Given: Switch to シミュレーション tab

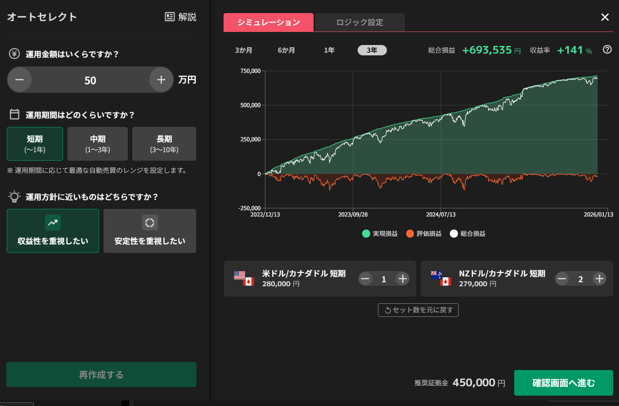Looking at the screenshot, I should pyautogui.click(x=268, y=23).
